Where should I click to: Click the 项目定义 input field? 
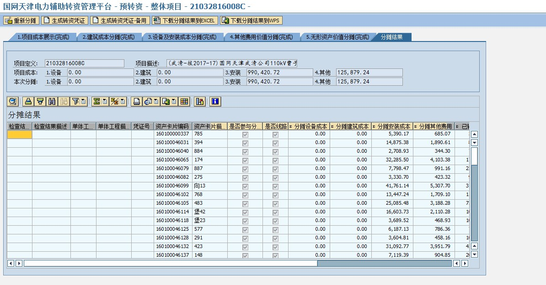point(84,63)
